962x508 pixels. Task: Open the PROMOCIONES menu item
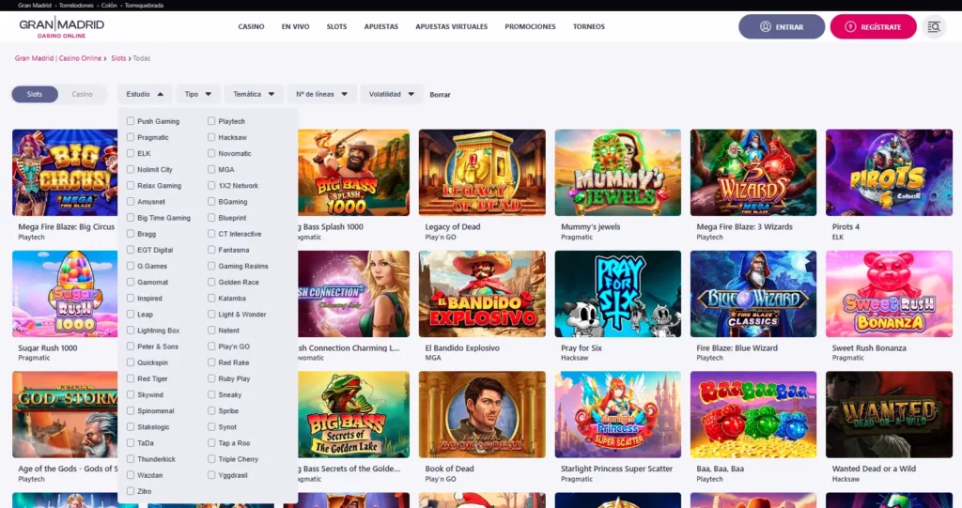[x=530, y=27]
